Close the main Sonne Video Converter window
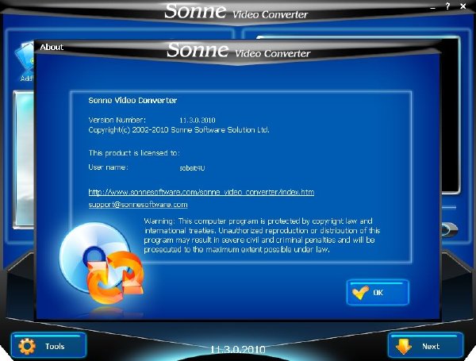 [x=463, y=6]
